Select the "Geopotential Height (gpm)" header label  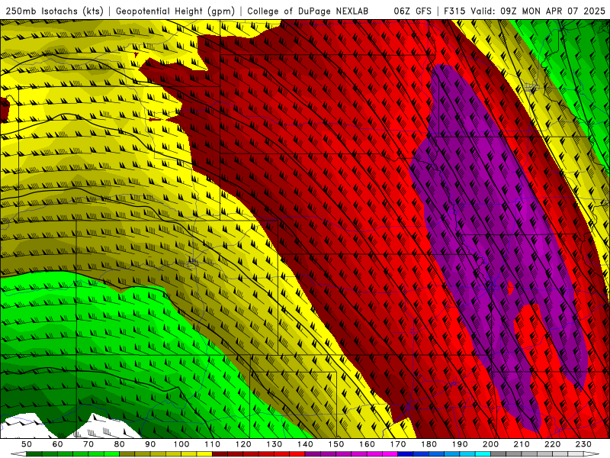(175, 11)
